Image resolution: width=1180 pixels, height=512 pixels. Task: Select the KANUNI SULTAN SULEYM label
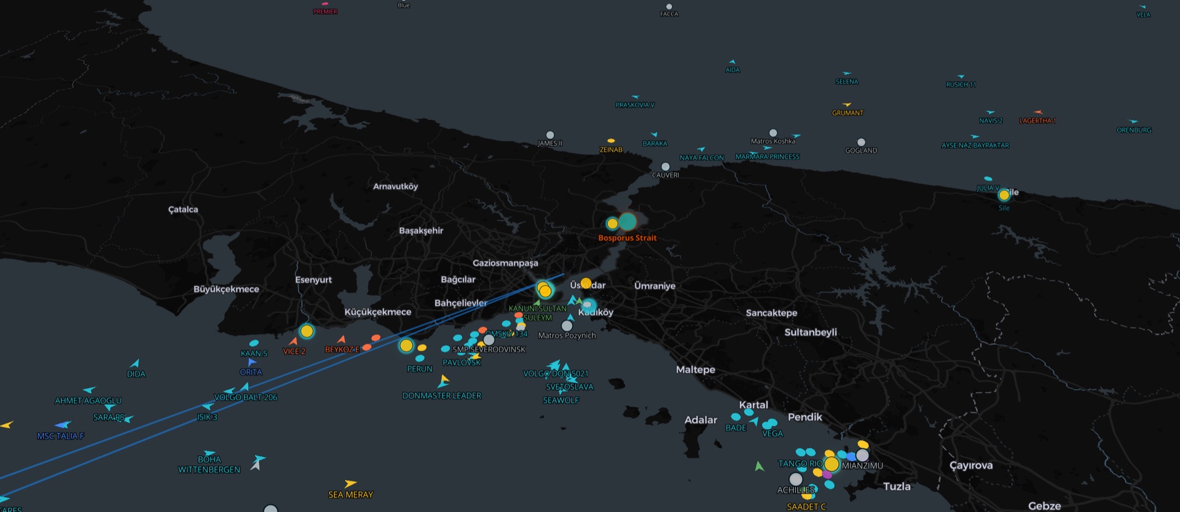coord(538,313)
